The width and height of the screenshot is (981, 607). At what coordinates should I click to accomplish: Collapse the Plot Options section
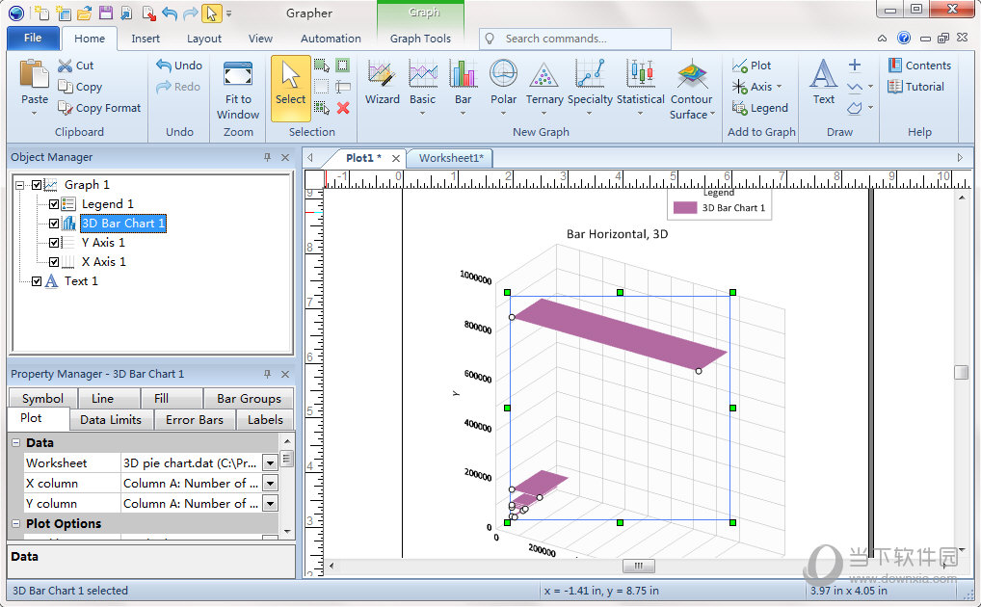point(16,524)
